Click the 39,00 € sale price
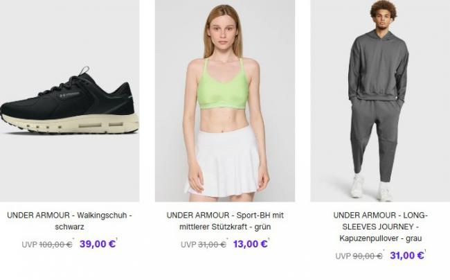Viewport: 450px width, 280px height. click(x=98, y=244)
